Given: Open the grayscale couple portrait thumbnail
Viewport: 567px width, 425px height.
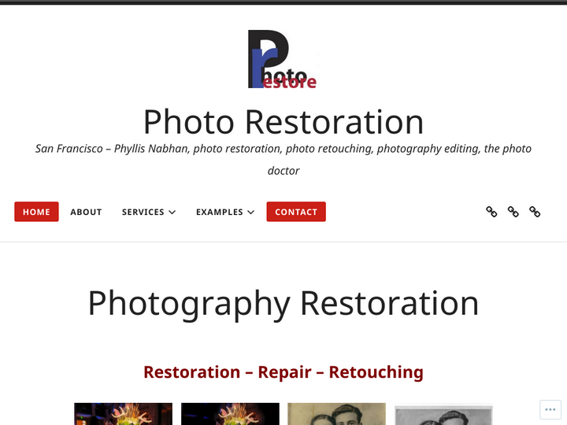Looking at the screenshot, I should (x=443, y=415).
